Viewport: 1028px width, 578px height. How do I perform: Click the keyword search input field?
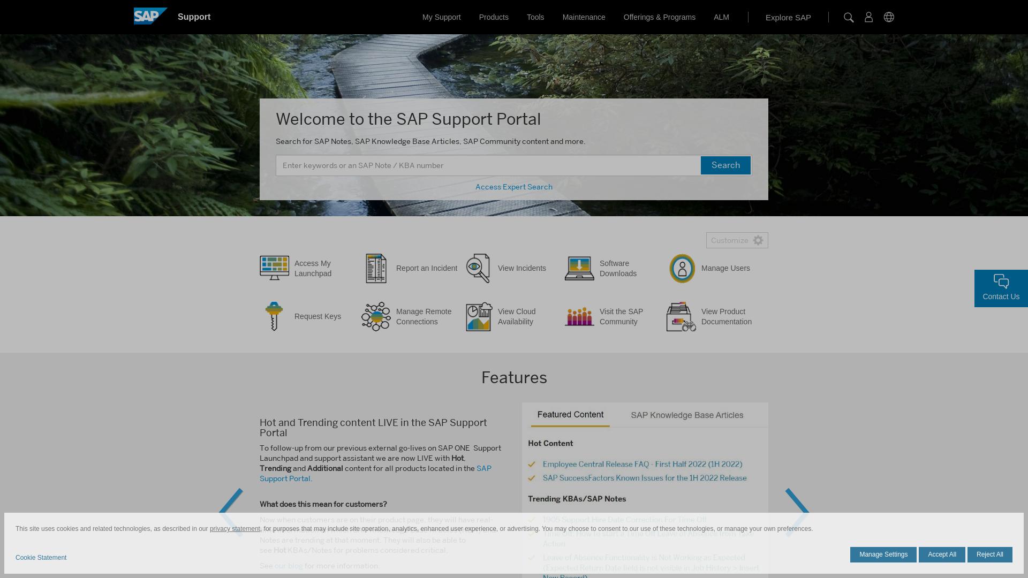pyautogui.click(x=488, y=165)
